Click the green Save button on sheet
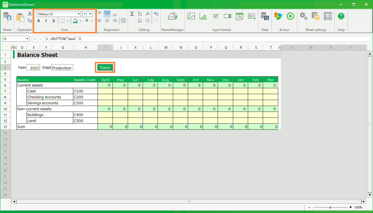The image size is (373, 213). tap(105, 68)
